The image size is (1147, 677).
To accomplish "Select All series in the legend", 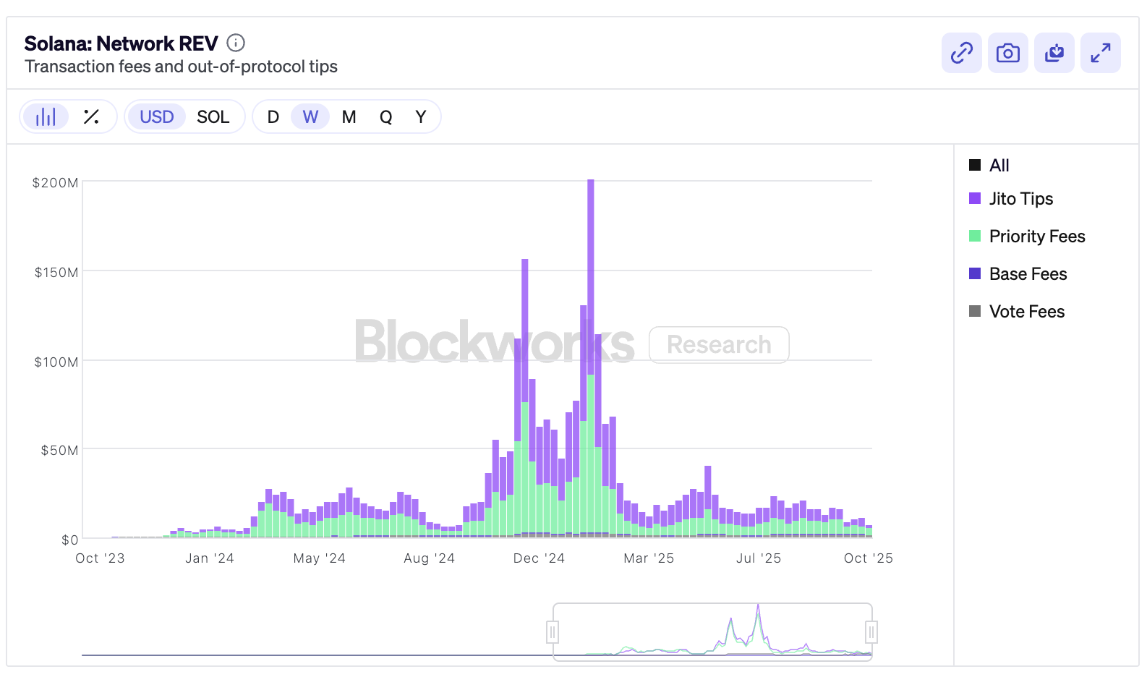I will coord(999,166).
